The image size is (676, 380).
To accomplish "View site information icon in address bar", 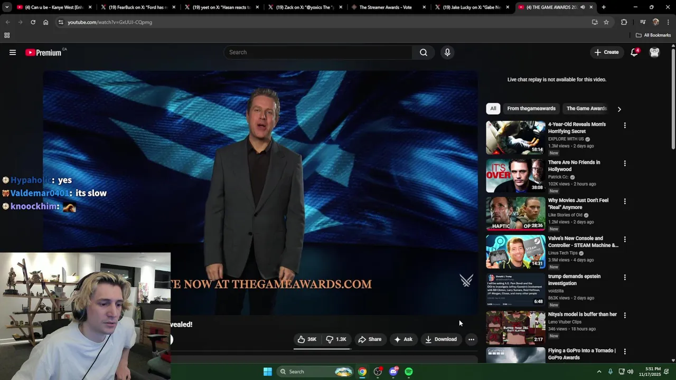I will pos(61,22).
